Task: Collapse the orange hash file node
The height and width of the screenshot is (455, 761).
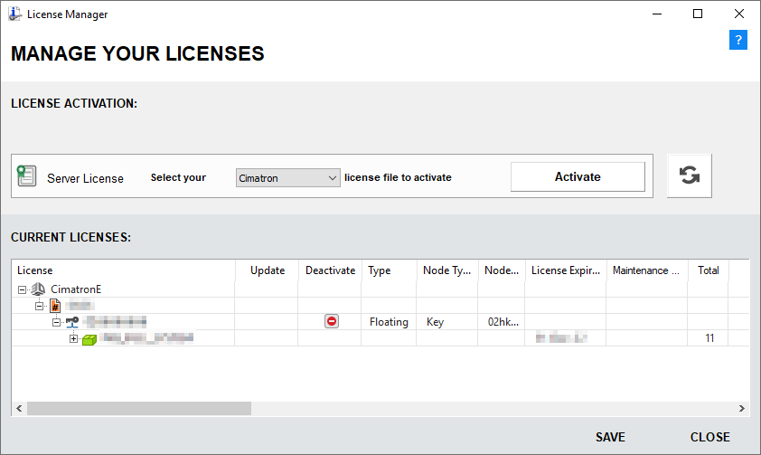Action: (39, 306)
